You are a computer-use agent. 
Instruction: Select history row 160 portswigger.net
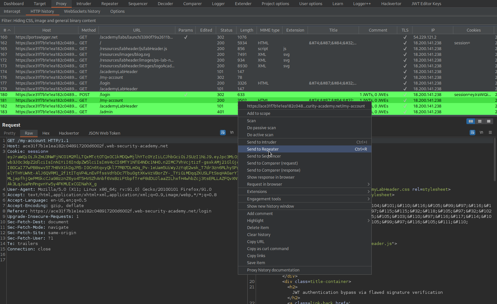pyautogui.click(x=248, y=37)
